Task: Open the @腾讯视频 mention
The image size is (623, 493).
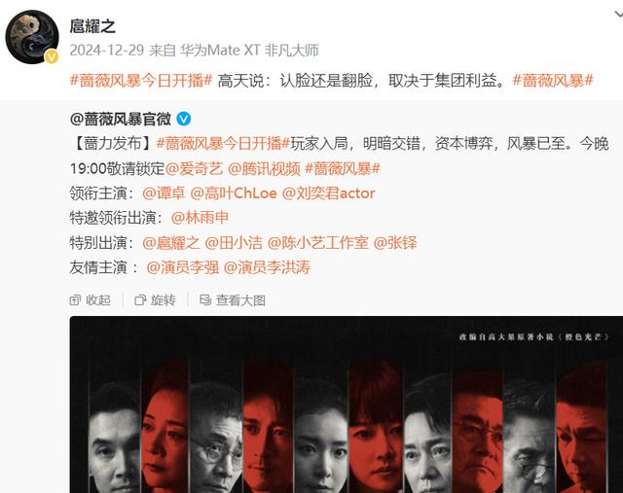Action: [x=264, y=168]
